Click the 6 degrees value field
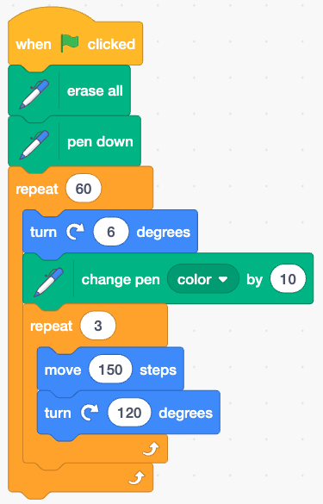The height and width of the screenshot is (504, 323). coord(111,232)
